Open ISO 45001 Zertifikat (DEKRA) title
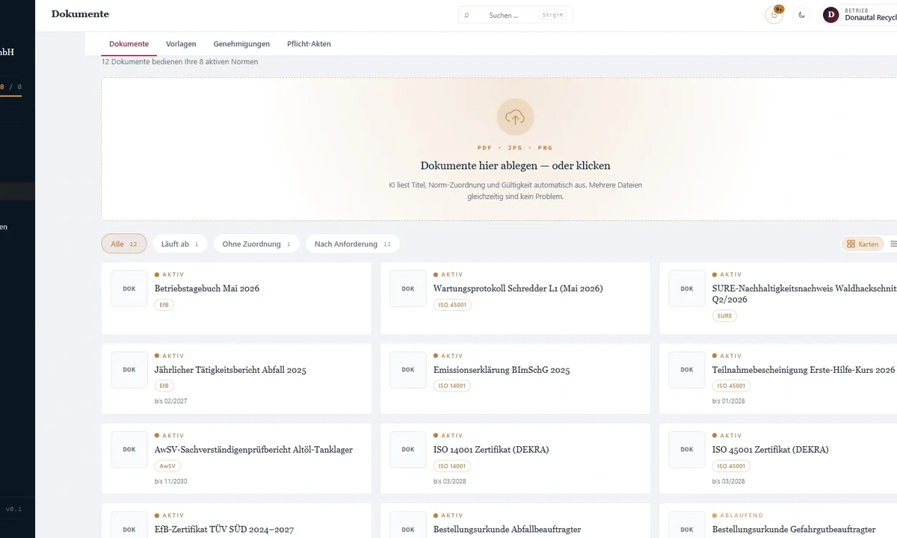The height and width of the screenshot is (538, 897). coord(770,450)
